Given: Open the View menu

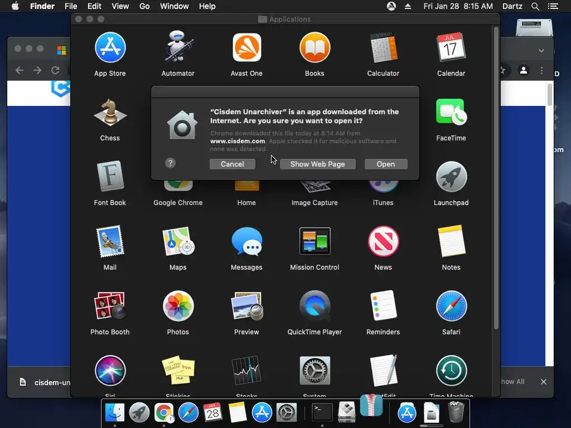Looking at the screenshot, I should pos(120,6).
